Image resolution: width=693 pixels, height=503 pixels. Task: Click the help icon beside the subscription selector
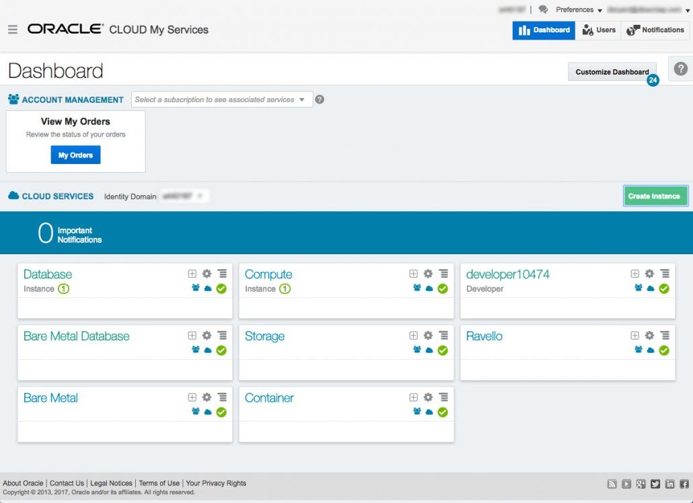point(320,100)
